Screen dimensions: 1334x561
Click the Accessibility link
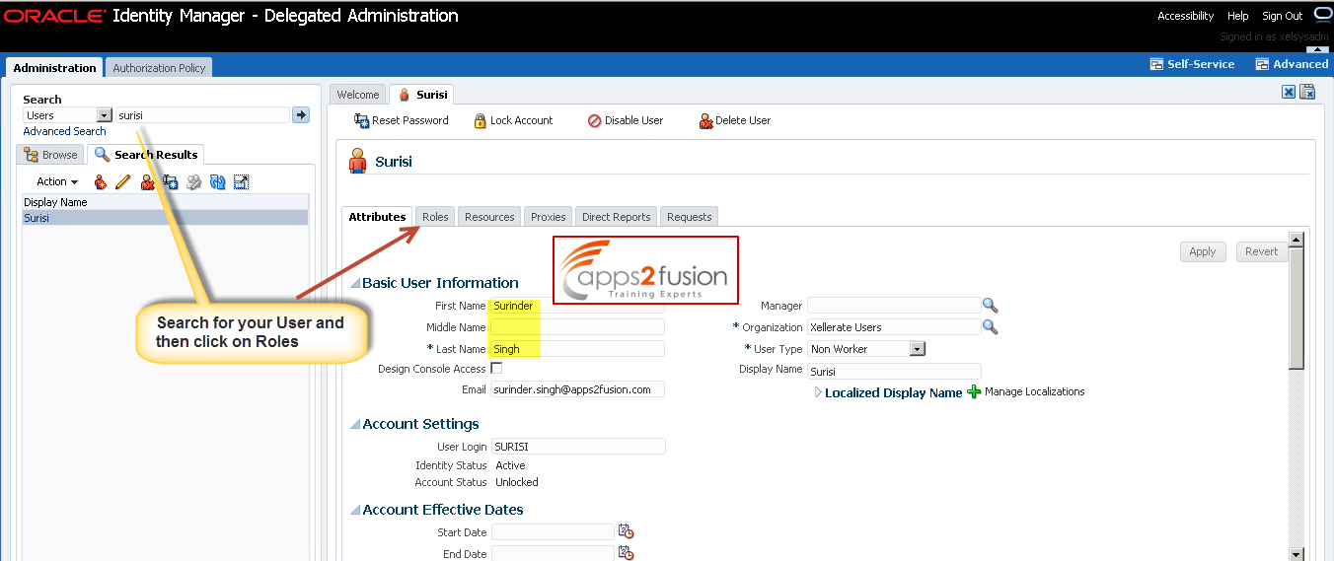pyautogui.click(x=1186, y=16)
